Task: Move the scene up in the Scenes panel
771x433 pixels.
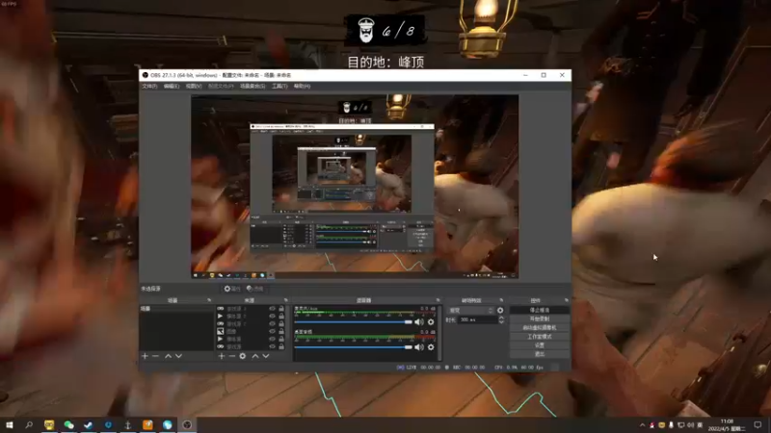Action: (168, 356)
